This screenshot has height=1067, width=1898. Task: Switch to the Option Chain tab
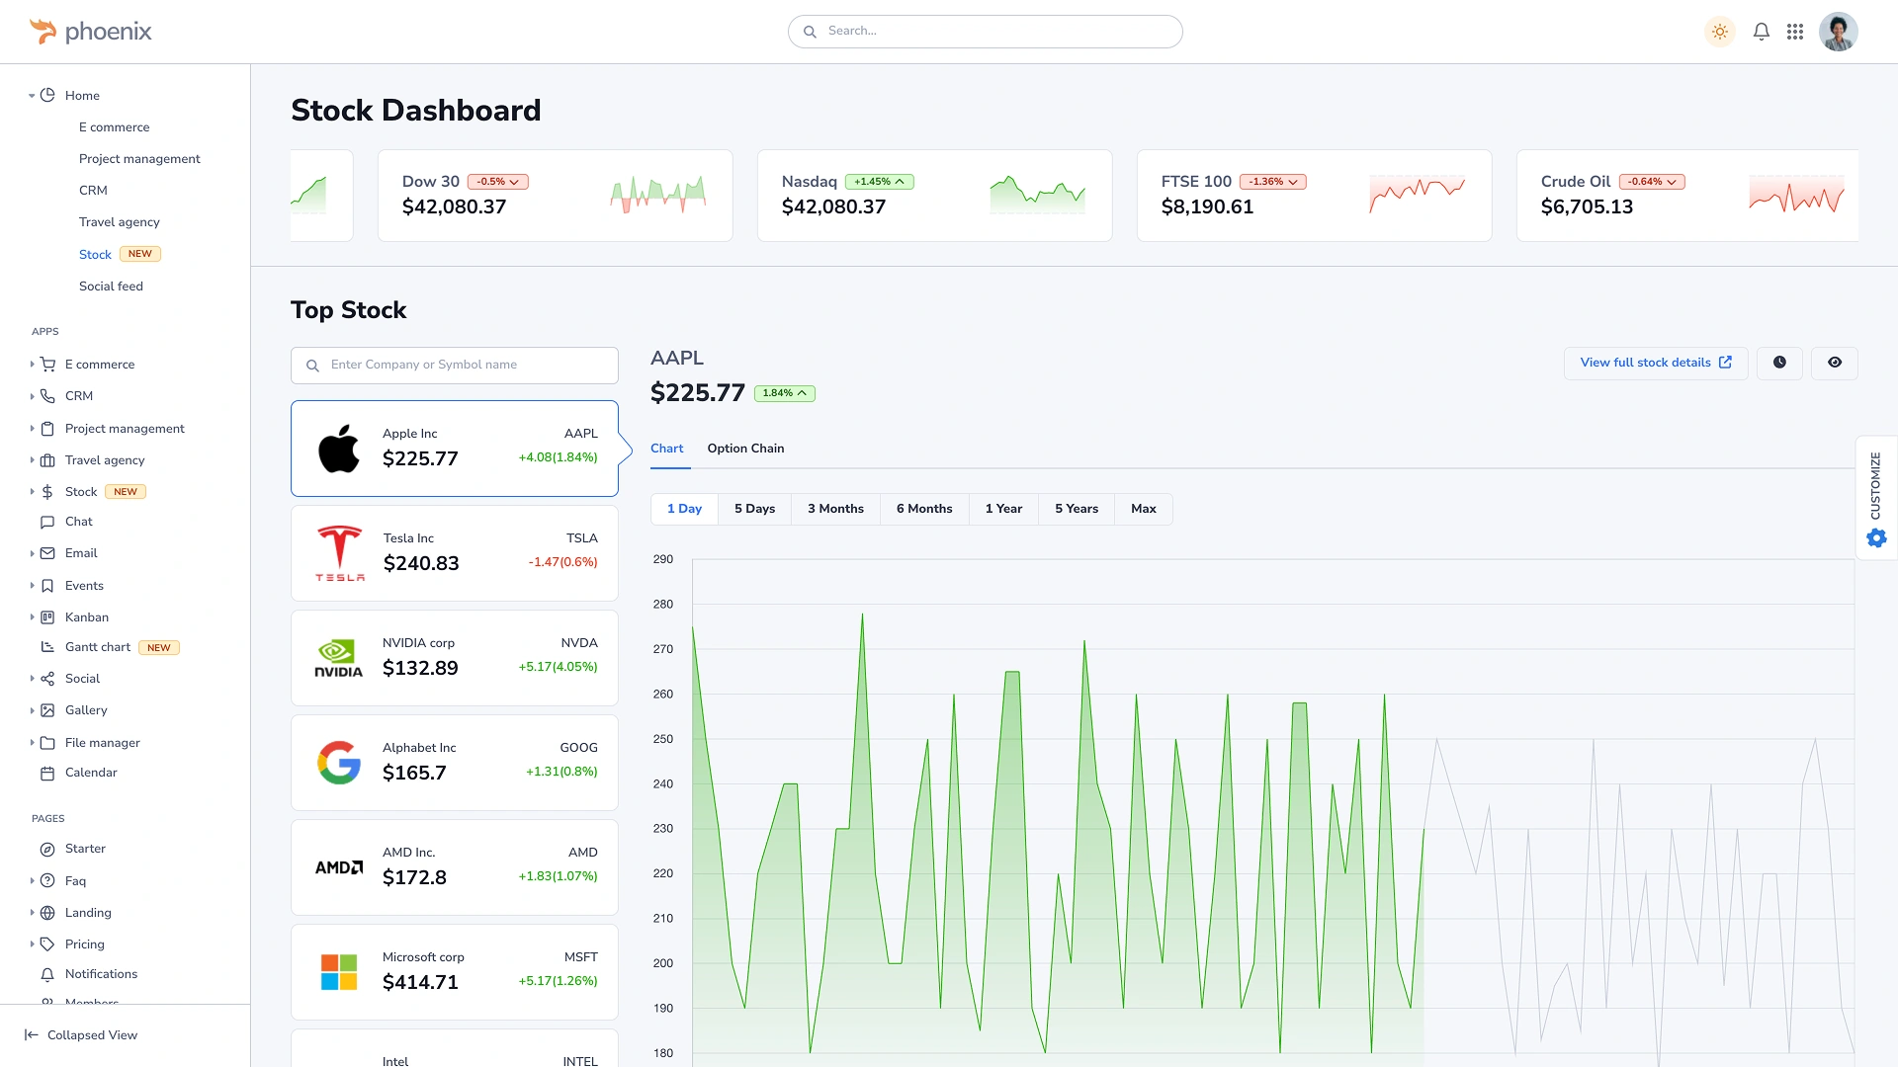(x=745, y=449)
